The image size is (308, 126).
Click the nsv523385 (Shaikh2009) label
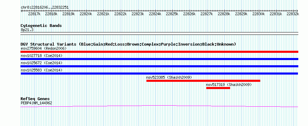[x=169, y=77]
